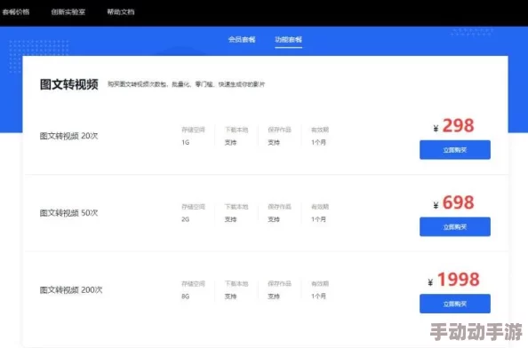Screen dimensions: 528x348
Task: Click the 2G storage value
Action: click(186, 219)
